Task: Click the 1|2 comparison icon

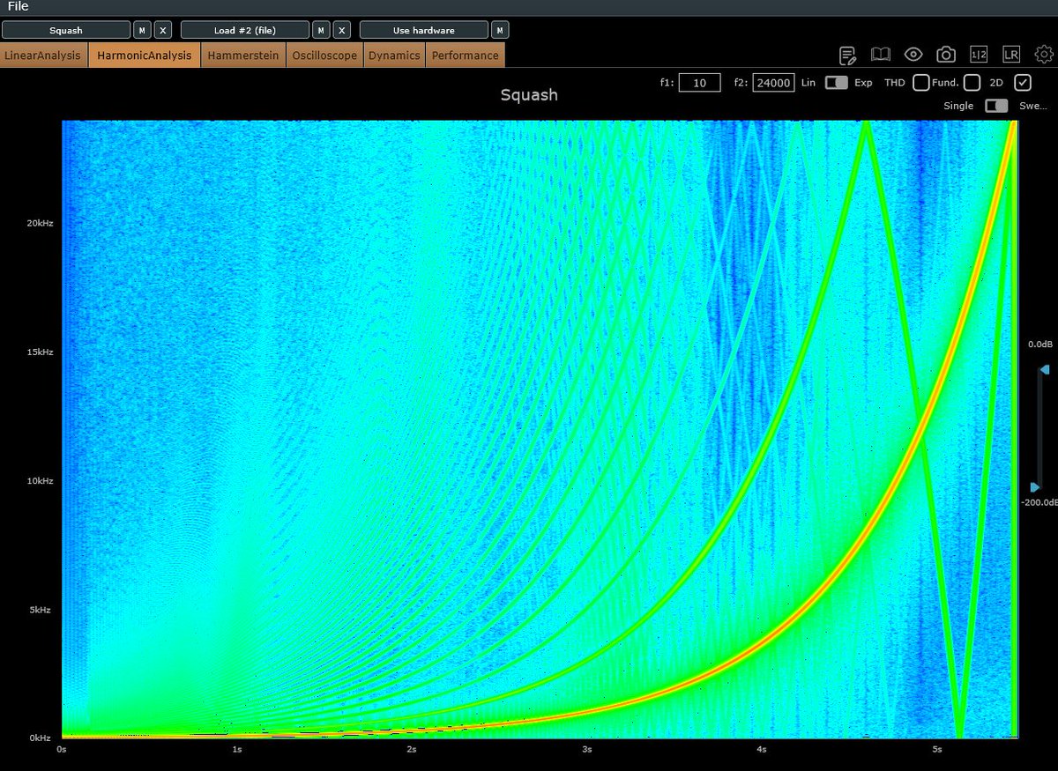Action: point(979,55)
